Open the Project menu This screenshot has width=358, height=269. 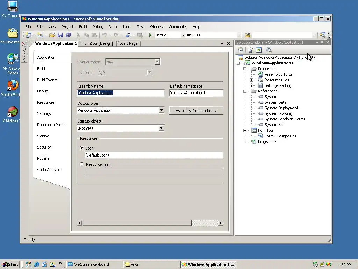pos(67,27)
